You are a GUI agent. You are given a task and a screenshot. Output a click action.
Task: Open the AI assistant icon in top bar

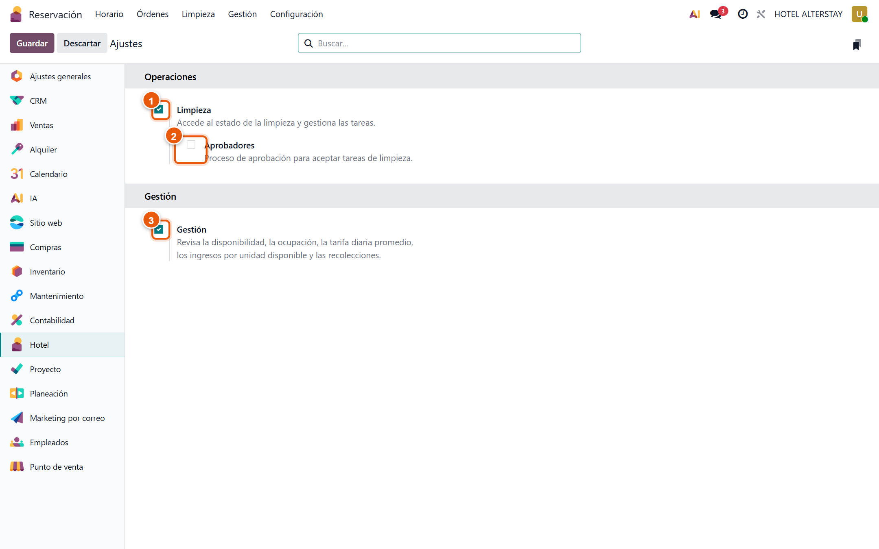[x=695, y=14]
